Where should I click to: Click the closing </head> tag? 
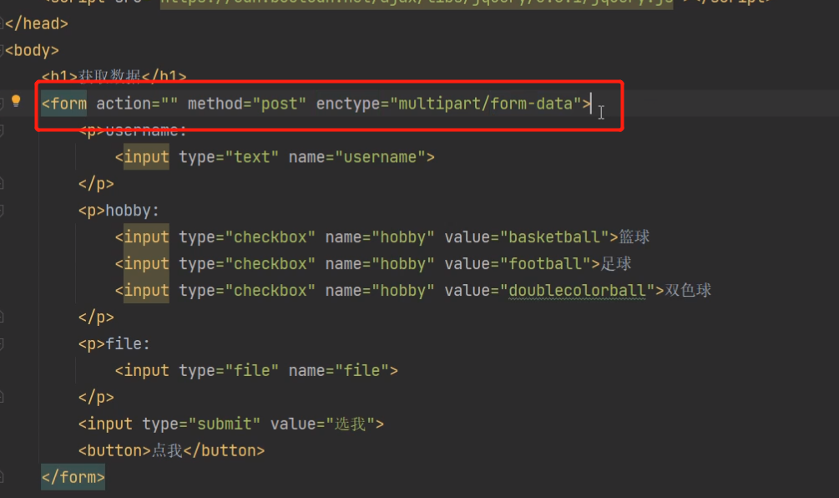37,24
